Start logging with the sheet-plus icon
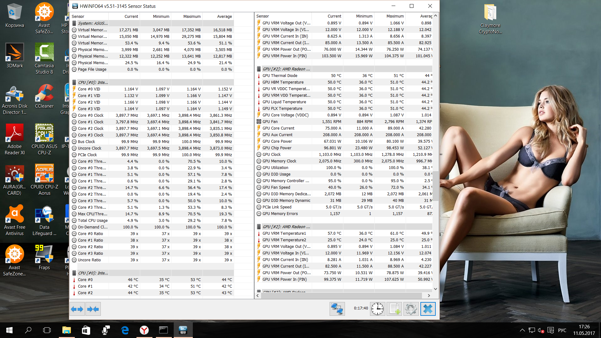Screen dimensions: 601x338 (394, 309)
